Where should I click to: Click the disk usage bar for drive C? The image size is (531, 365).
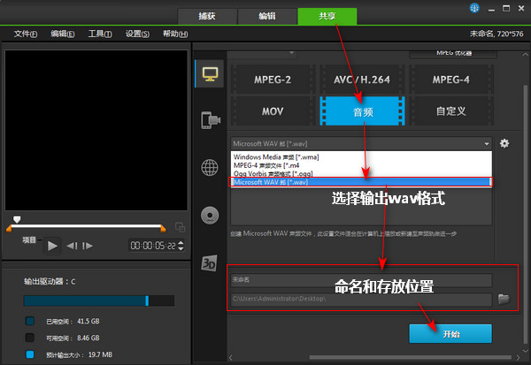(x=99, y=300)
